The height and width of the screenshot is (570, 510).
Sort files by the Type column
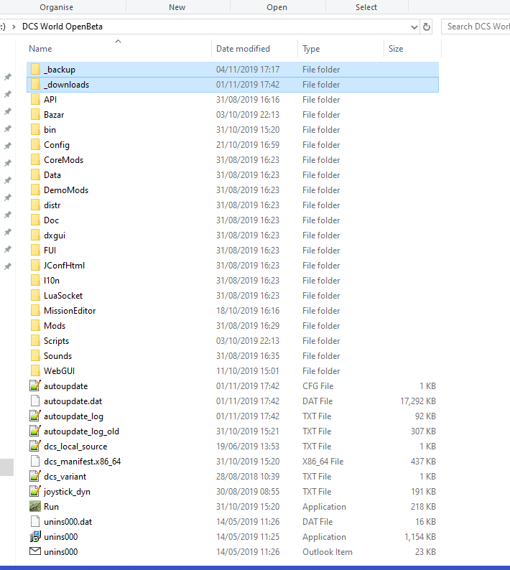point(311,49)
